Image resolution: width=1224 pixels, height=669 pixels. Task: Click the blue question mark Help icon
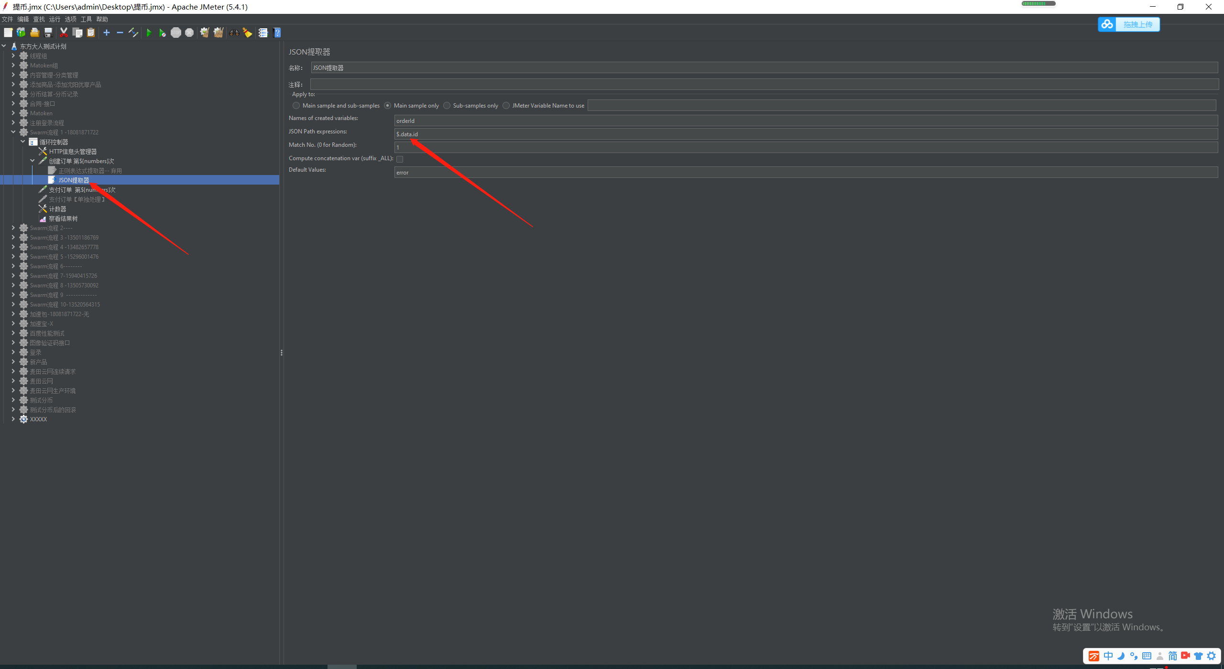(277, 33)
